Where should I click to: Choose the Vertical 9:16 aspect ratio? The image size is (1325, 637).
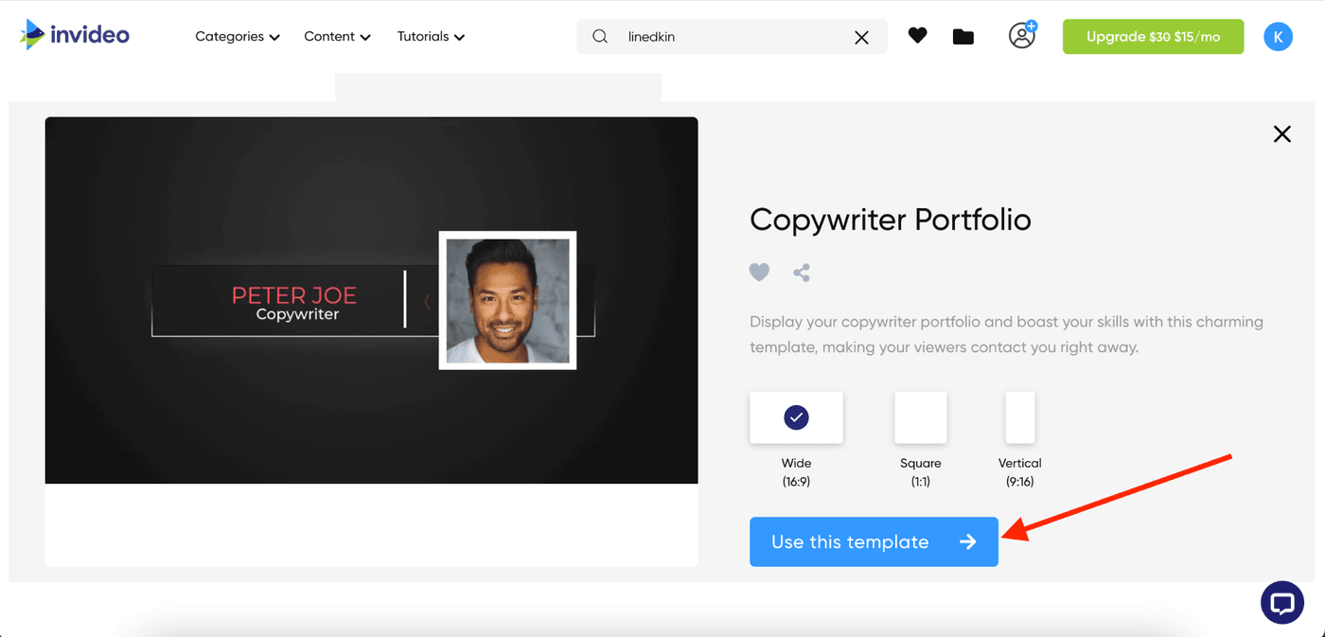click(x=1019, y=417)
